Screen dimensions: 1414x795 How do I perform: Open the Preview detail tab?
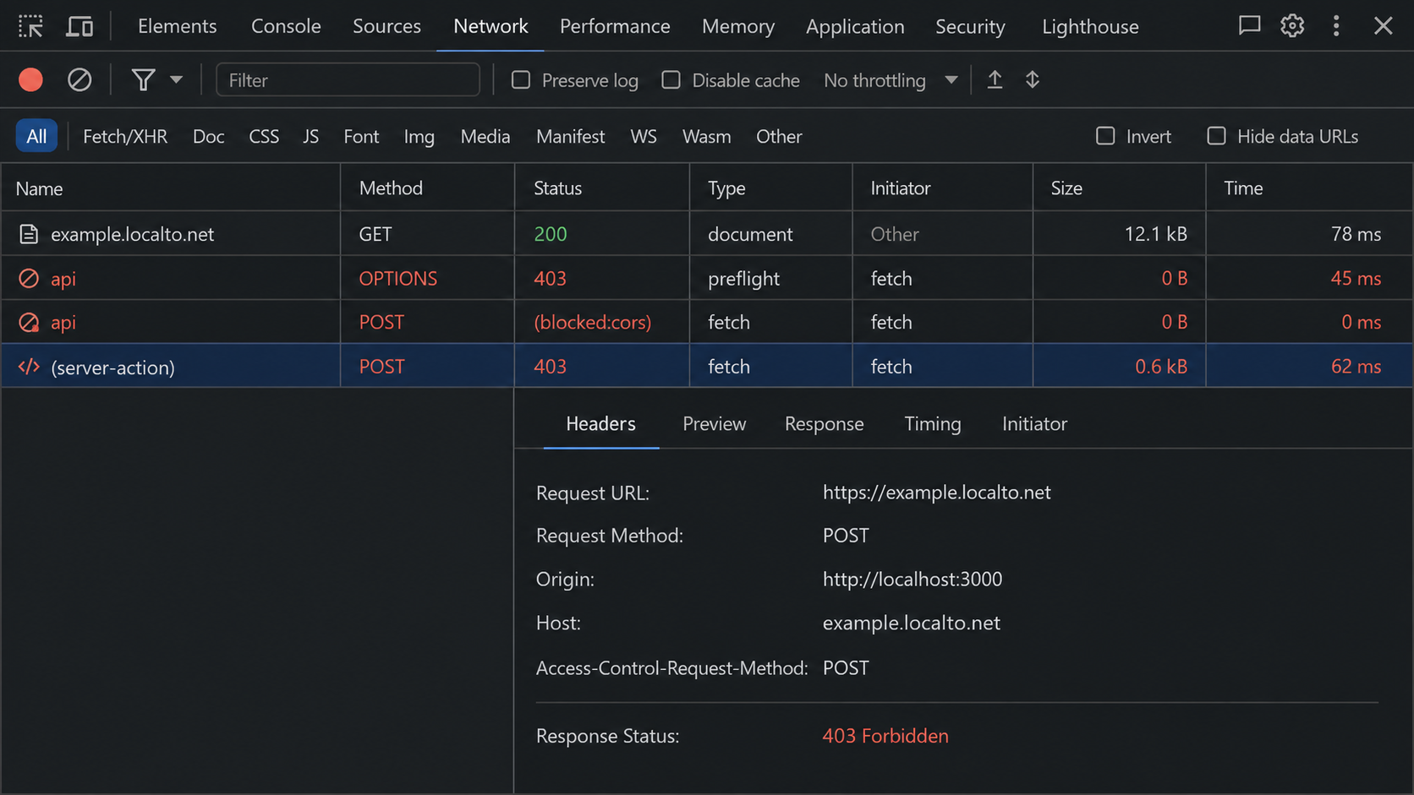(x=715, y=423)
